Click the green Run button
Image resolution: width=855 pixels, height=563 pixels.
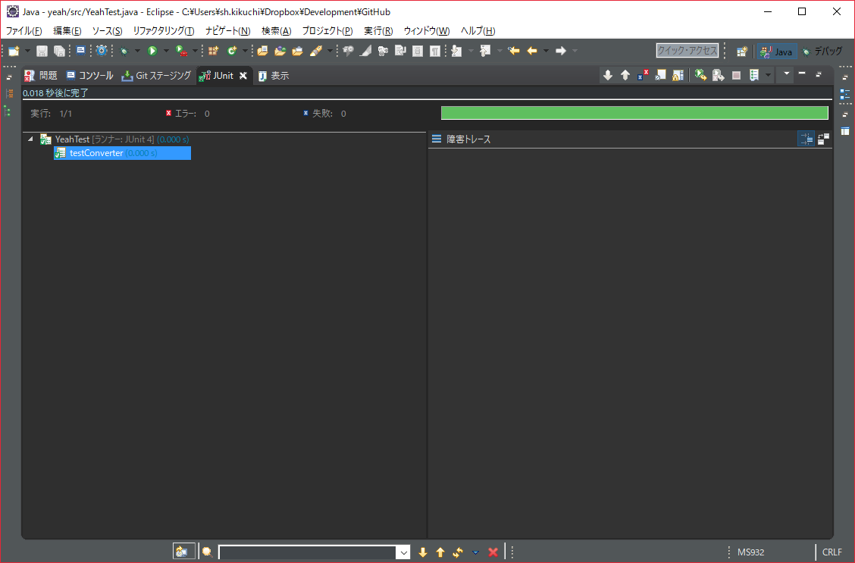point(152,51)
